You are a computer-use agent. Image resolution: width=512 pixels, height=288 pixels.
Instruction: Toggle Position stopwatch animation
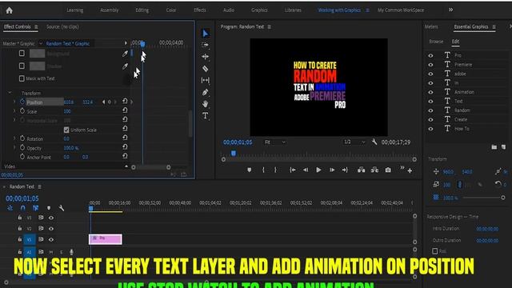[x=22, y=102]
